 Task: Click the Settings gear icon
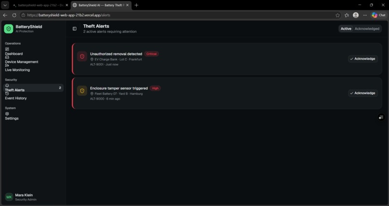click(7, 114)
